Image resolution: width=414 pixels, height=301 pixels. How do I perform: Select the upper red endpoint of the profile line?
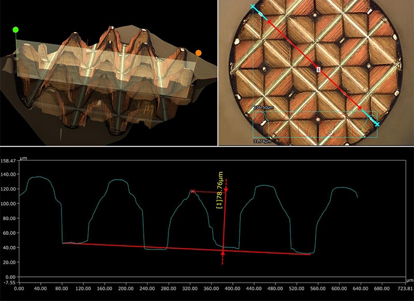[x=269, y=21]
